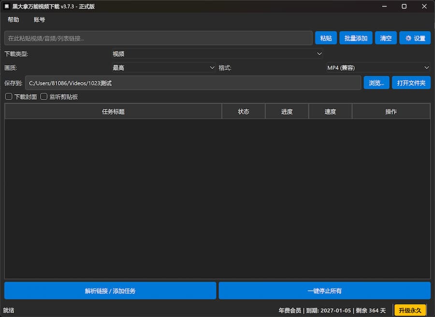435x317 pixels.
Task: Open the 画质 dropdown set to 最高
Action: tap(163, 68)
